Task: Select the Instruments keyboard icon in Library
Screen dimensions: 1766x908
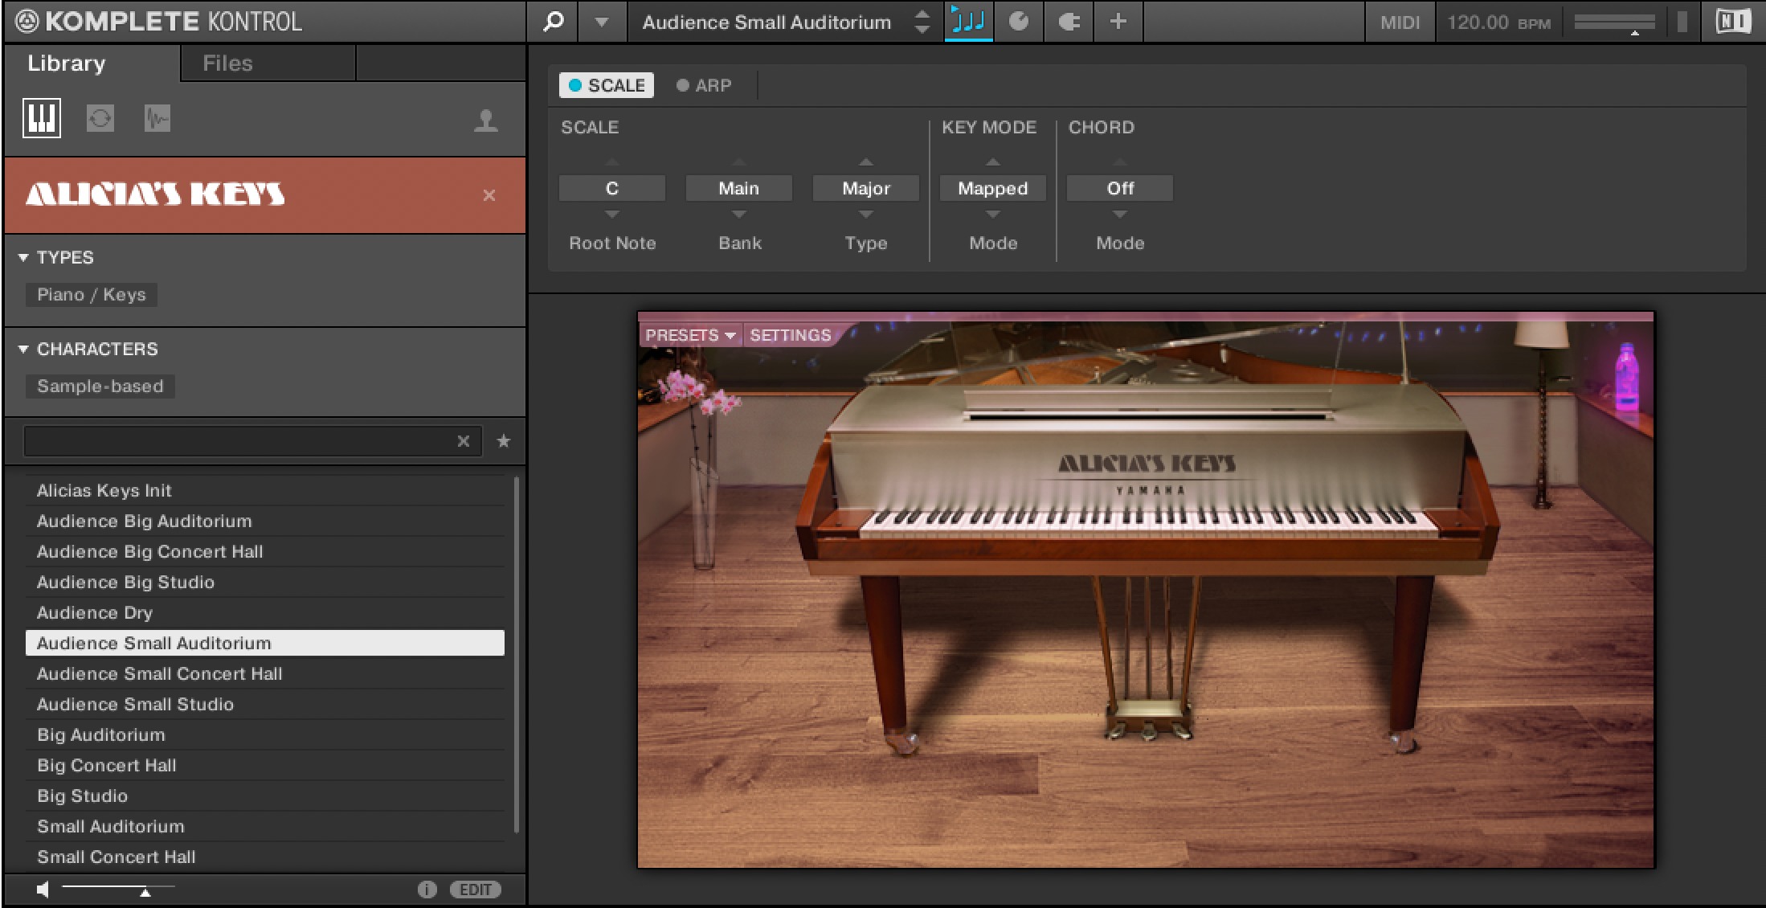Action: coord(41,119)
